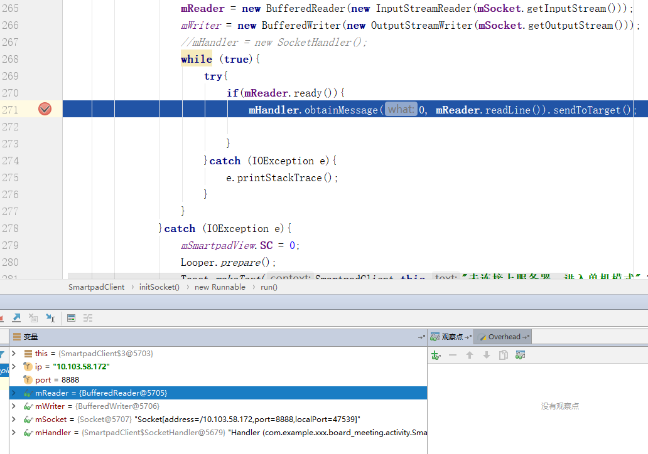Image resolution: width=648 pixels, height=454 pixels.
Task: Select SmartpadClient in the breadcrumb bar
Action: tap(96, 287)
